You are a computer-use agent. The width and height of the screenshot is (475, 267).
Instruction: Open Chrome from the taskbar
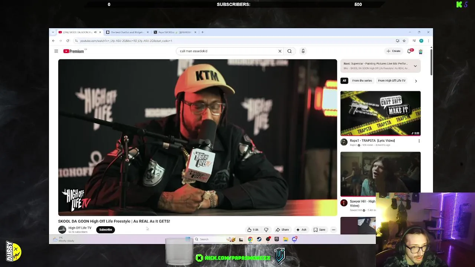pos(250,240)
